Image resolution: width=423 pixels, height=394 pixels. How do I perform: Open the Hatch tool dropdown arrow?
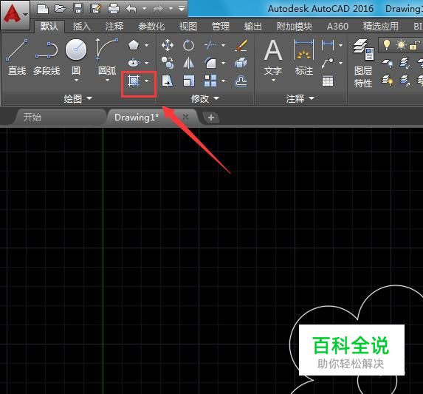[147, 81]
